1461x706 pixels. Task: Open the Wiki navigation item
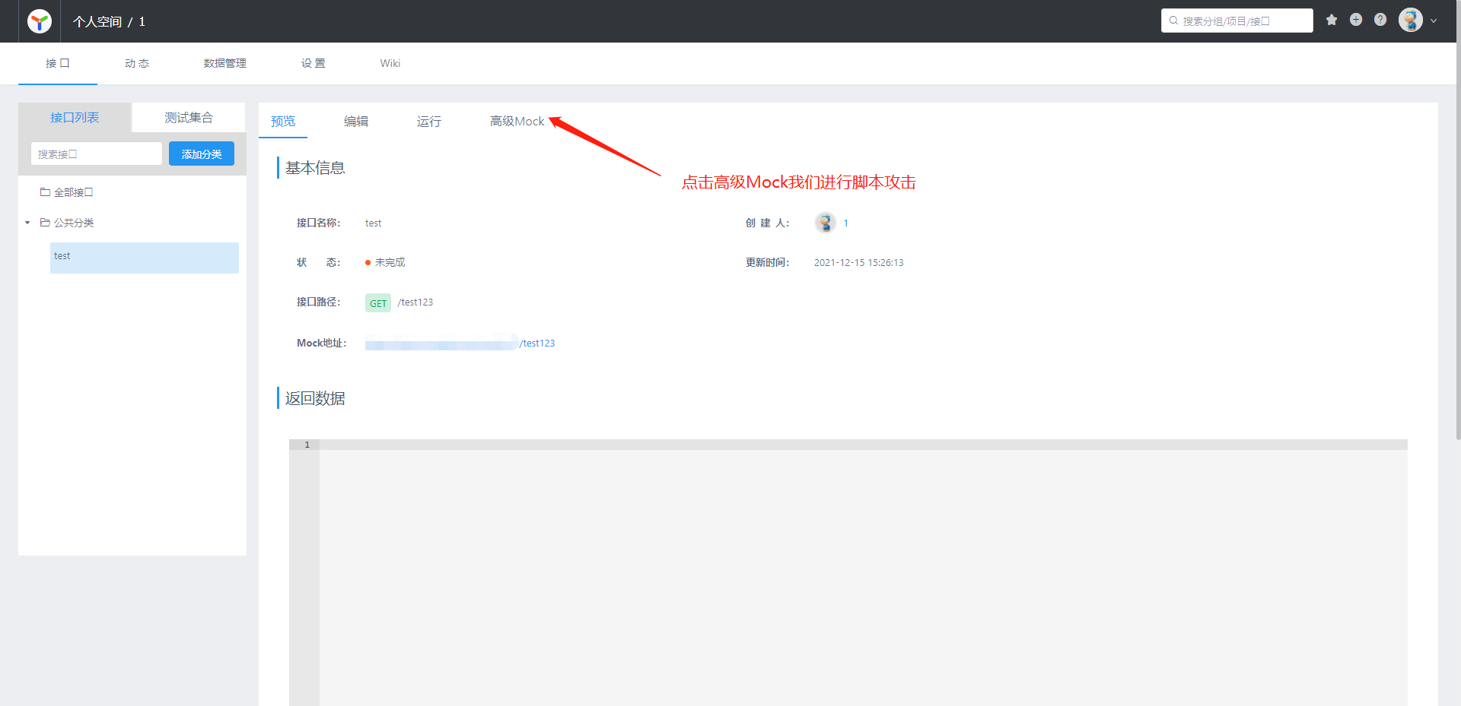390,63
